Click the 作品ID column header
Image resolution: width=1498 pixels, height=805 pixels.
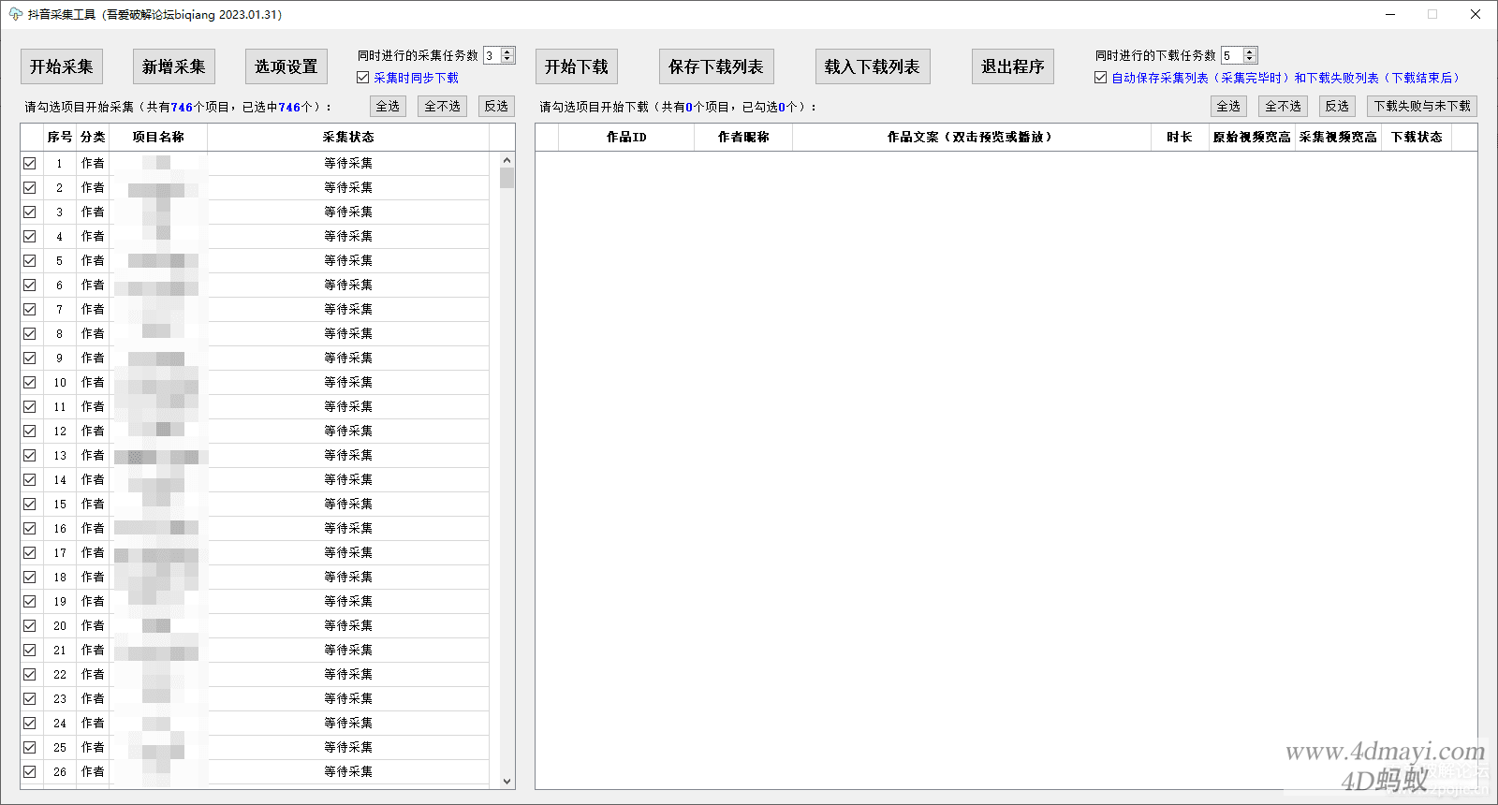coord(626,137)
